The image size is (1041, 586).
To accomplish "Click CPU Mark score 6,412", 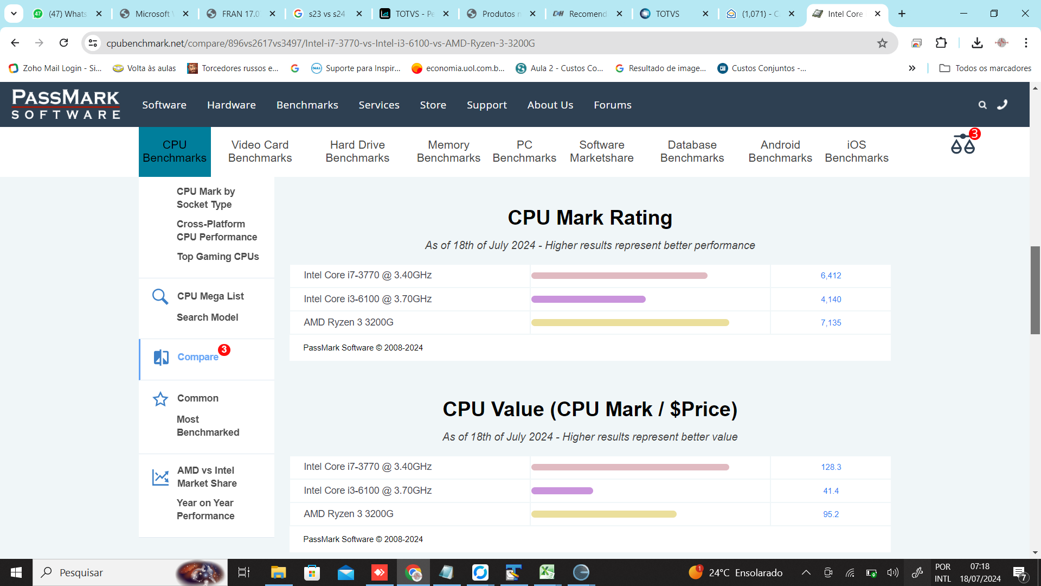I will tap(831, 276).
